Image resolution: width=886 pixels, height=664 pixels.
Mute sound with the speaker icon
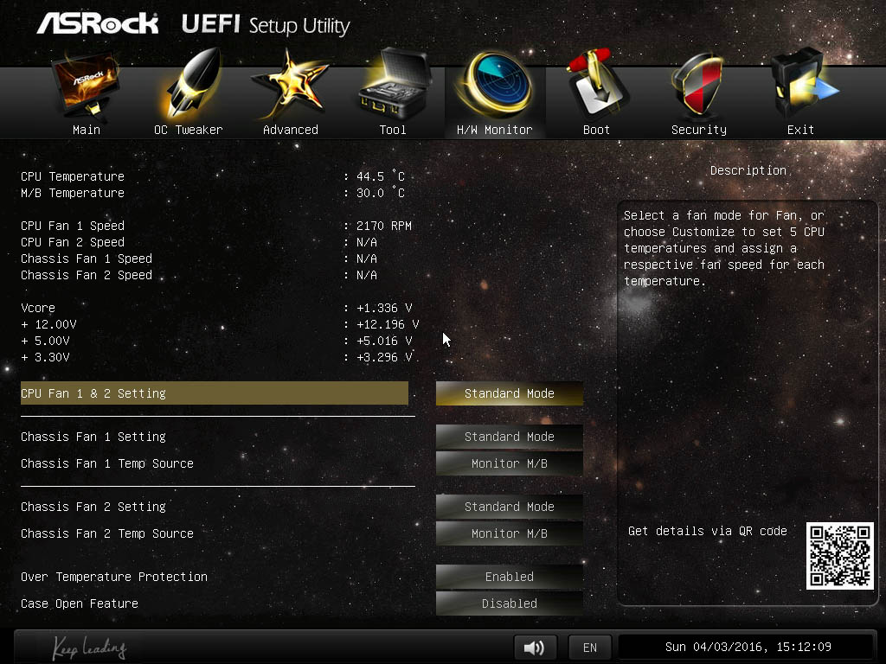pyautogui.click(x=535, y=647)
